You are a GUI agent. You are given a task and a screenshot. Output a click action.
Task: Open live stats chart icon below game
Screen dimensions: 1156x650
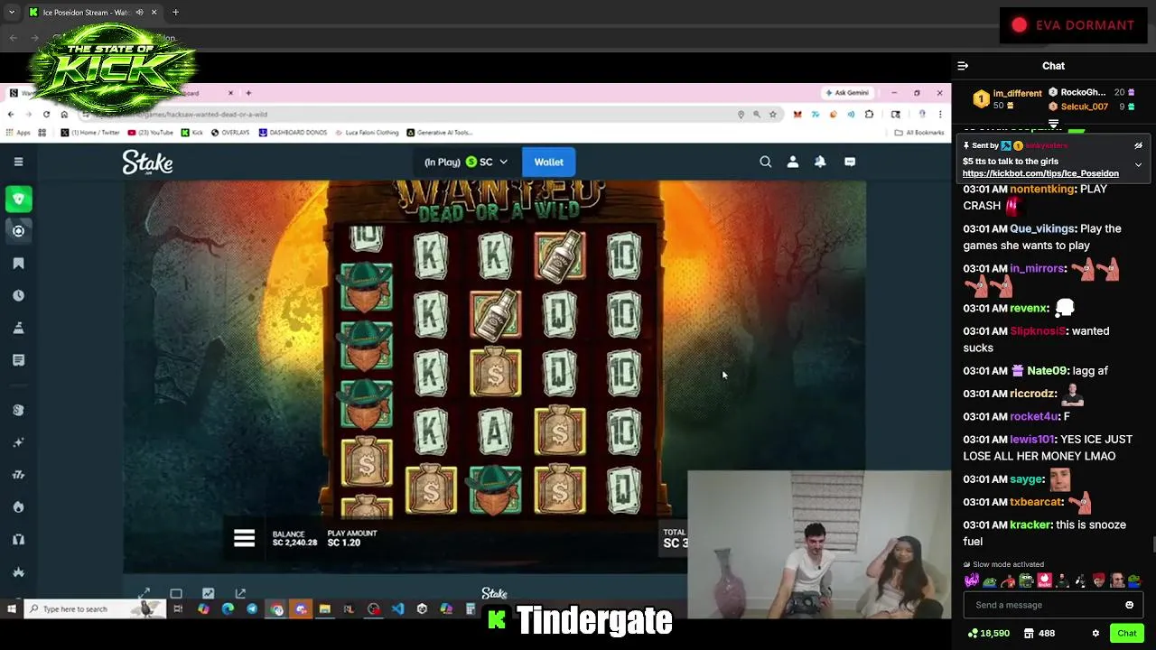pos(209,593)
